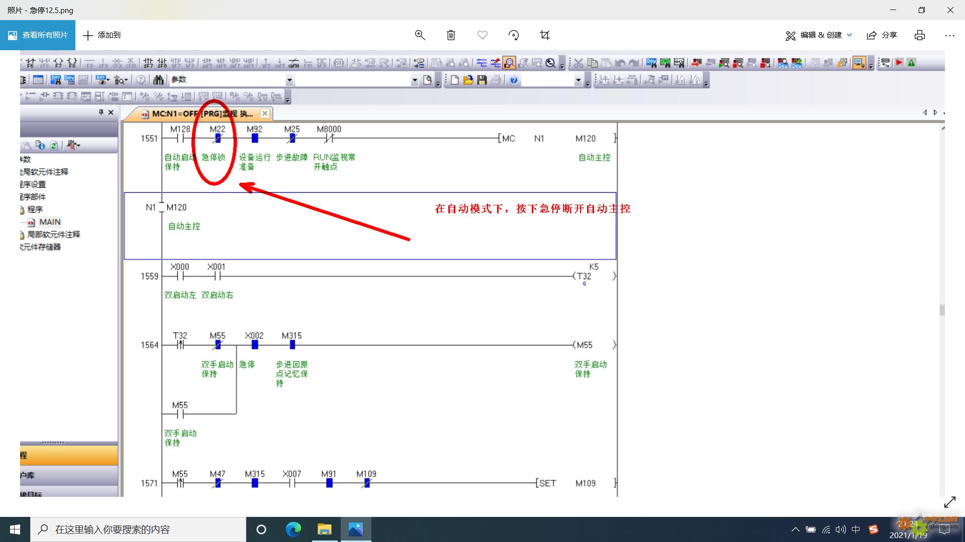Click the zoom magnifier in Photos toolbar

(x=420, y=35)
